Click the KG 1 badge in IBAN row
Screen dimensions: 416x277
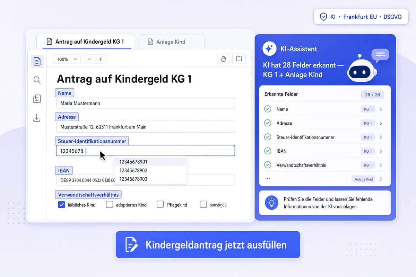pyautogui.click(x=367, y=151)
